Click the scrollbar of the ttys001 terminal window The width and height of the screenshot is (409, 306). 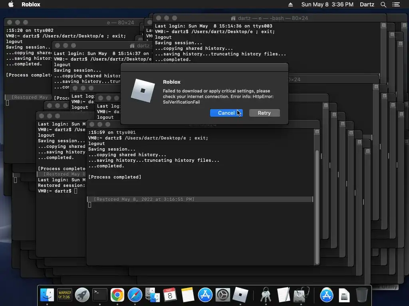coord(317,207)
